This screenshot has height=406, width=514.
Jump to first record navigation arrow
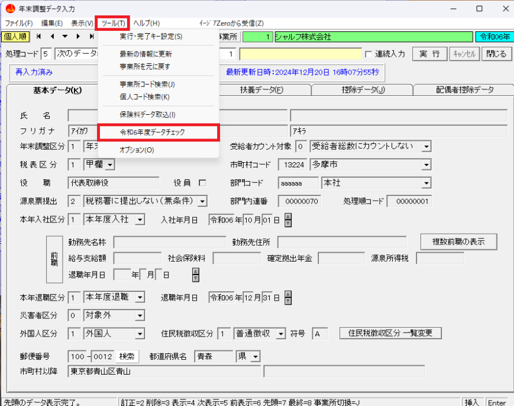click(x=40, y=37)
